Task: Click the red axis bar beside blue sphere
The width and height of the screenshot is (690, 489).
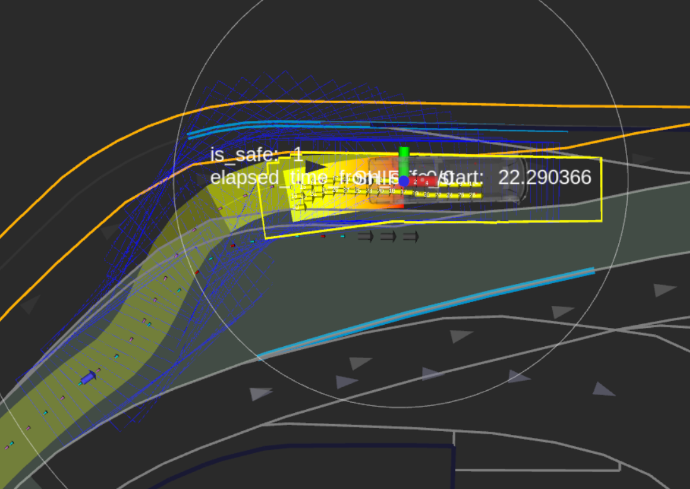Action: pyautogui.click(x=424, y=182)
